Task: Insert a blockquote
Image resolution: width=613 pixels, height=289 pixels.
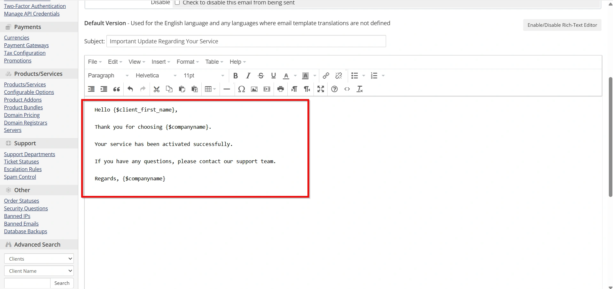Action: click(117, 89)
